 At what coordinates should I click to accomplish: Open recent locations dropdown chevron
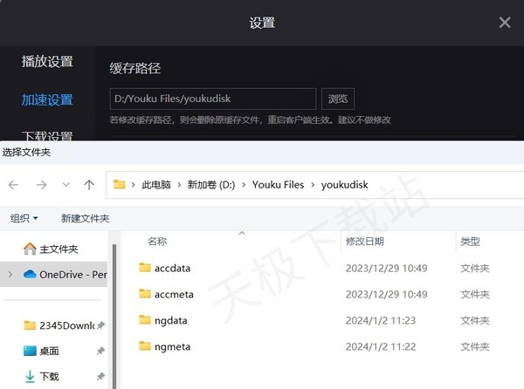point(65,185)
